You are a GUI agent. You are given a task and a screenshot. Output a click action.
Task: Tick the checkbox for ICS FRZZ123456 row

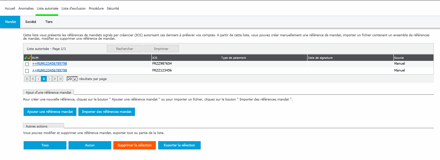(x=27, y=71)
